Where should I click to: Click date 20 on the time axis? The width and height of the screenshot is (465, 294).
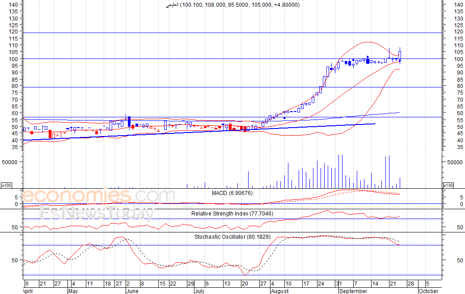pos(245,283)
